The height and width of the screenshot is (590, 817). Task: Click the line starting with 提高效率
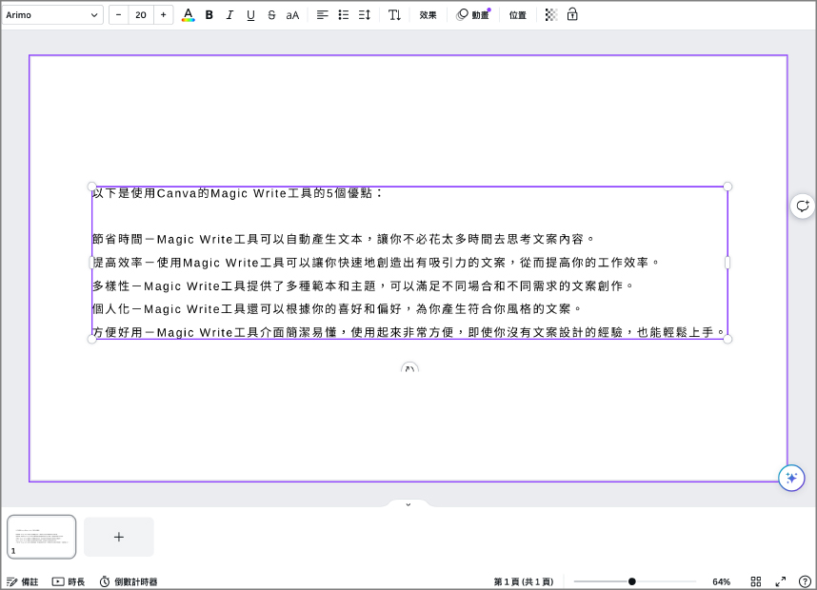pyautogui.click(x=376, y=263)
